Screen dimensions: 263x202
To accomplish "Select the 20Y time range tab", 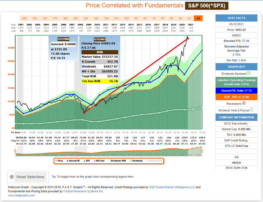I will pyautogui.click(x=24, y=19).
